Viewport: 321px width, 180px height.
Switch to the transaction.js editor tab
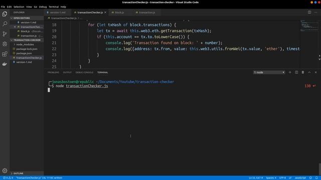147,12
